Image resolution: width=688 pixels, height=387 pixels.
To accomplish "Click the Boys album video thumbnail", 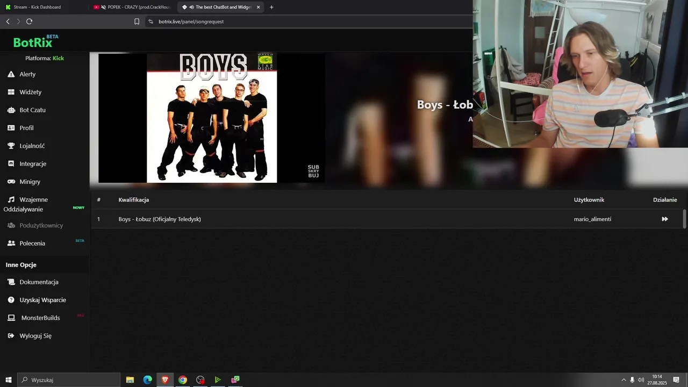I will 212,118.
